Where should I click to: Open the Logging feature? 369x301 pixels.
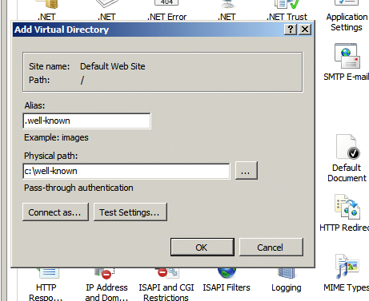click(x=287, y=280)
